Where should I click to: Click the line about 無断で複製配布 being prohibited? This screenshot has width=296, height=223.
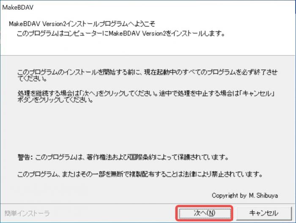tap(140, 174)
